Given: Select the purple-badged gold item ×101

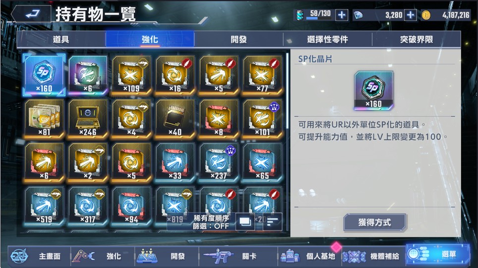Looking at the screenshot, I should (262, 119).
